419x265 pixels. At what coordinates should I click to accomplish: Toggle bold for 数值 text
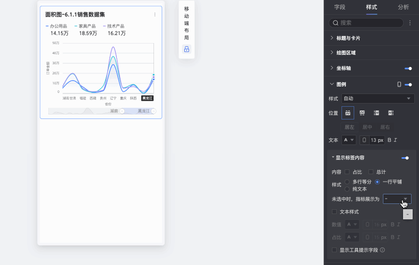[392, 225]
